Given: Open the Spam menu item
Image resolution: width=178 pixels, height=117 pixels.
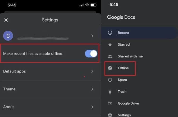Looking at the screenshot, I should (139, 80).
